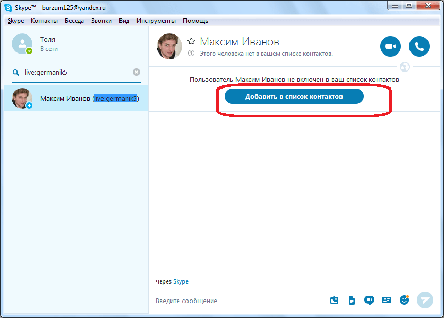Open the emoticon smiley picker
444x318 pixels.
coord(404,300)
